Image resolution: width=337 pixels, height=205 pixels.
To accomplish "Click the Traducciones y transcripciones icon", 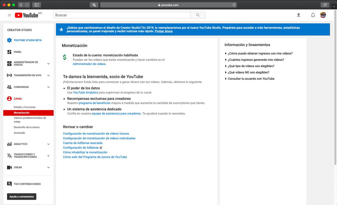I will tap(9, 156).
